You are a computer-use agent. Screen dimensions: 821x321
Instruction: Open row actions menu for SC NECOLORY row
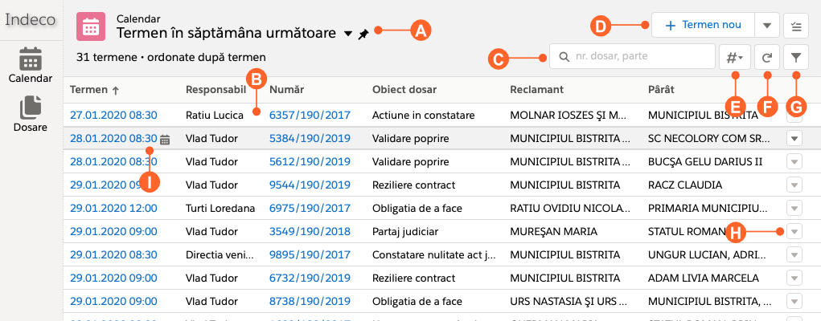[x=794, y=138]
